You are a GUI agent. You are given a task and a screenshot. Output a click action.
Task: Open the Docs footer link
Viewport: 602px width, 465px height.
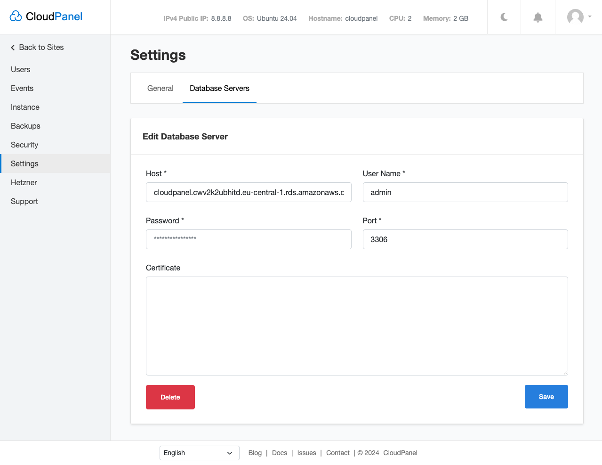pyautogui.click(x=279, y=453)
